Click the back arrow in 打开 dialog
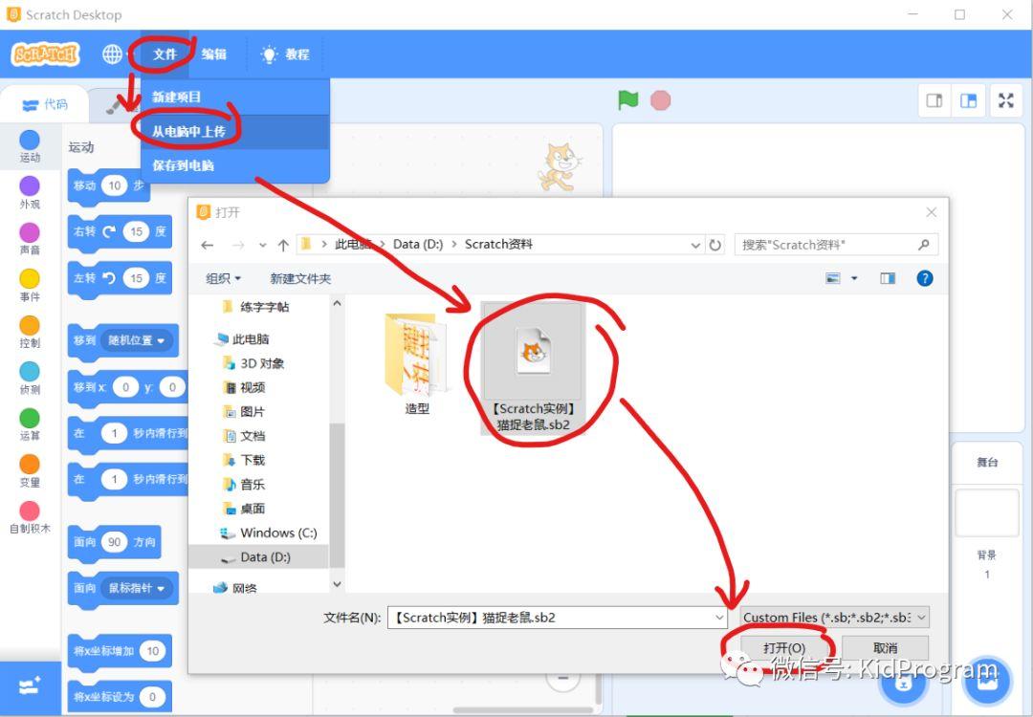1033x717 pixels. 207,245
